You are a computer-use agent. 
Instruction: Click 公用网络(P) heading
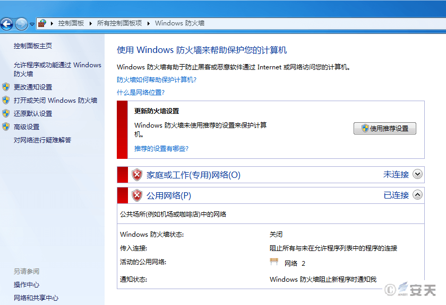(169, 195)
